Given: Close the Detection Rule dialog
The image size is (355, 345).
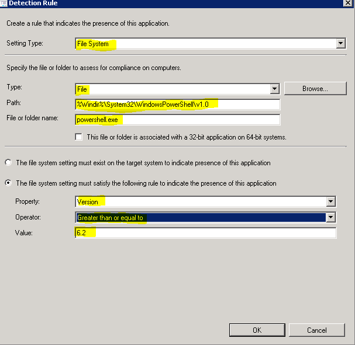Looking at the screenshot, I should click(x=347, y=3).
